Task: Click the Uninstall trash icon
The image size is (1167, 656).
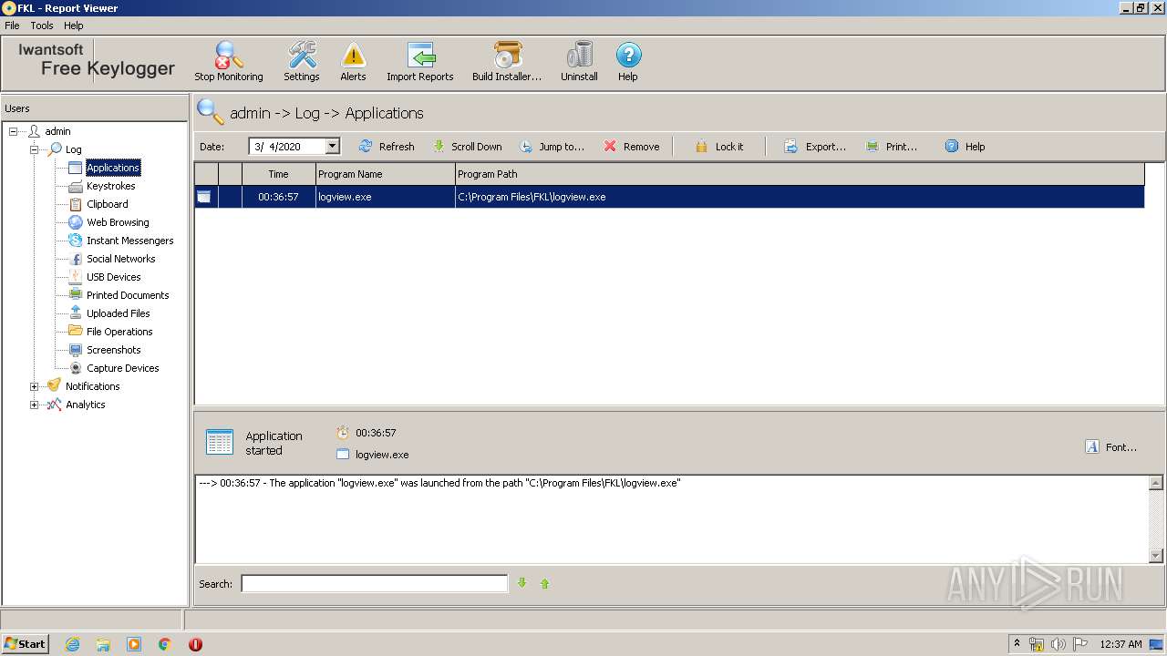Action: pyautogui.click(x=579, y=62)
